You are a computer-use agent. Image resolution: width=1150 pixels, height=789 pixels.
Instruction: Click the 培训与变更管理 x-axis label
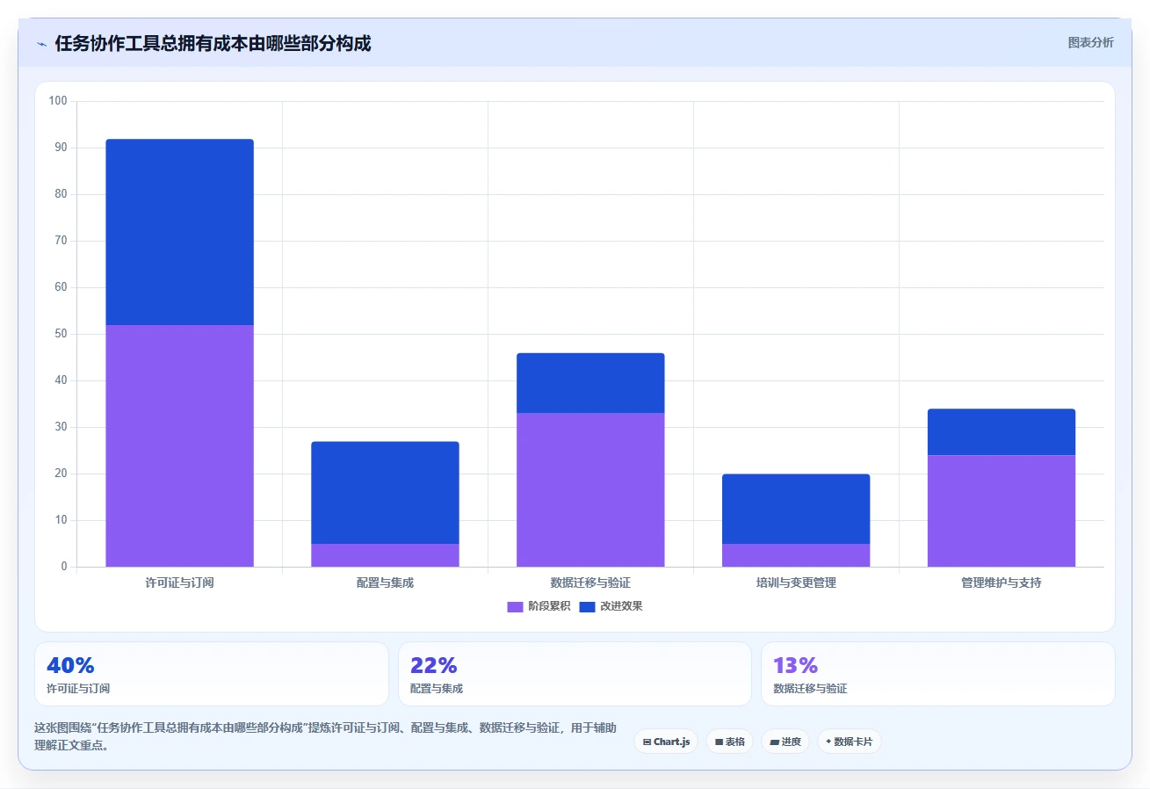point(796,583)
